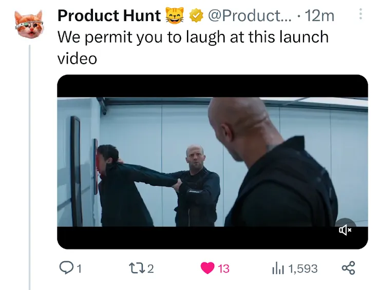Open the share icon menu
The image size is (379, 290).
coord(348,267)
